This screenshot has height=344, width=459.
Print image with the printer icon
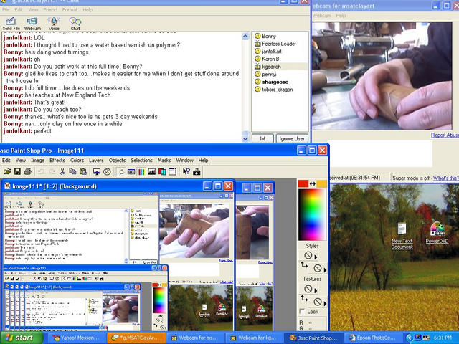(x=27, y=172)
